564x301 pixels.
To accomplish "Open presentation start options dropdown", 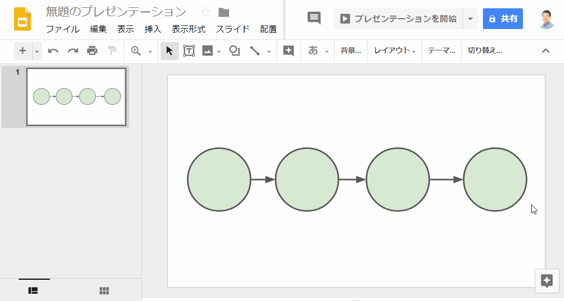I will point(470,19).
